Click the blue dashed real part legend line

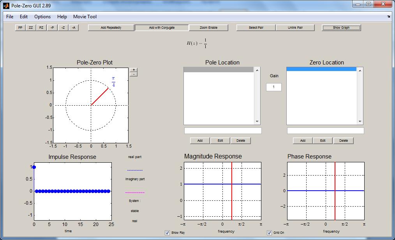[135, 170]
